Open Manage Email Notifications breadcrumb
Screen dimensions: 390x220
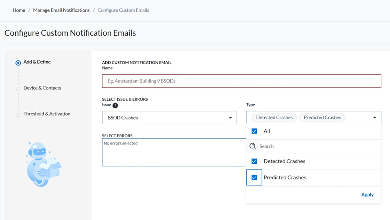click(x=61, y=10)
